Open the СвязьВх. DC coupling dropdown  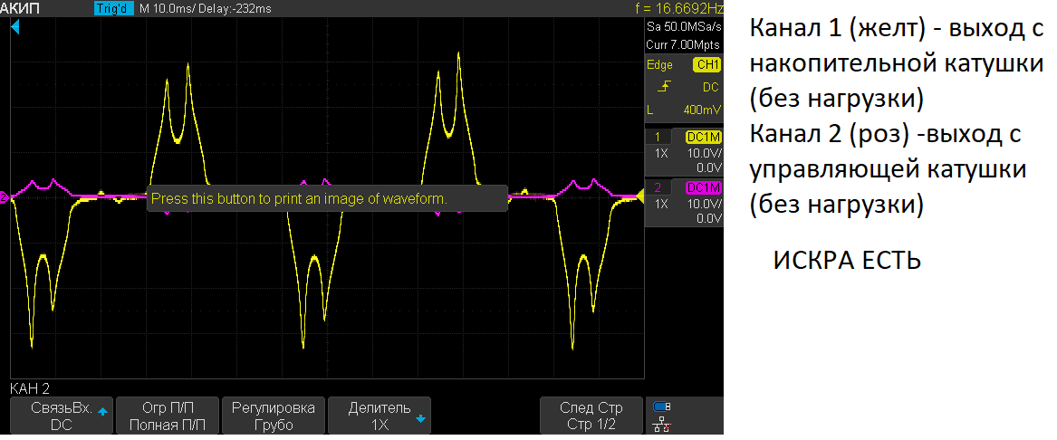pyautogui.click(x=62, y=416)
